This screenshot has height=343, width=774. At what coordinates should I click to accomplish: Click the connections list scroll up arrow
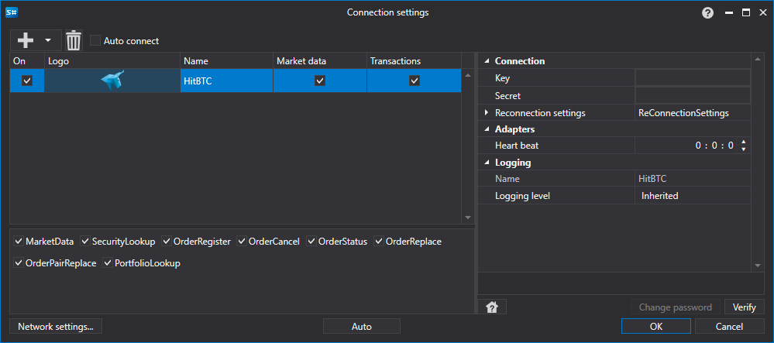pyautogui.click(x=468, y=76)
